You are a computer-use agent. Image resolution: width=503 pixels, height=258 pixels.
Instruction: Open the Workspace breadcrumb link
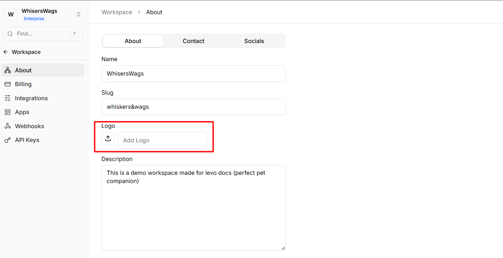coord(117,12)
